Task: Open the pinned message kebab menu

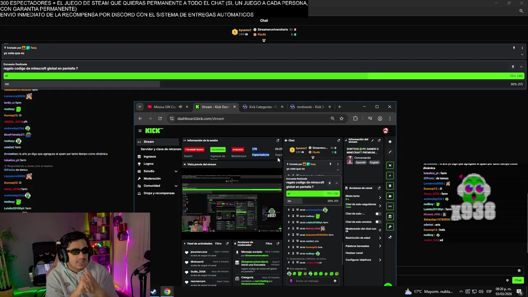Action: coord(337,164)
